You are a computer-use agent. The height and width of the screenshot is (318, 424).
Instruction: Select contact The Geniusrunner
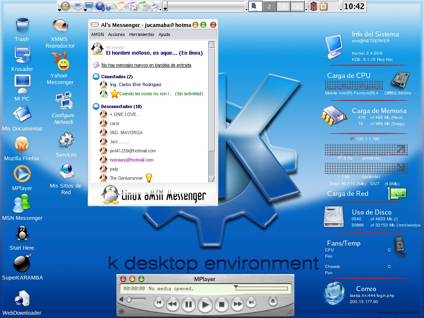point(126,178)
